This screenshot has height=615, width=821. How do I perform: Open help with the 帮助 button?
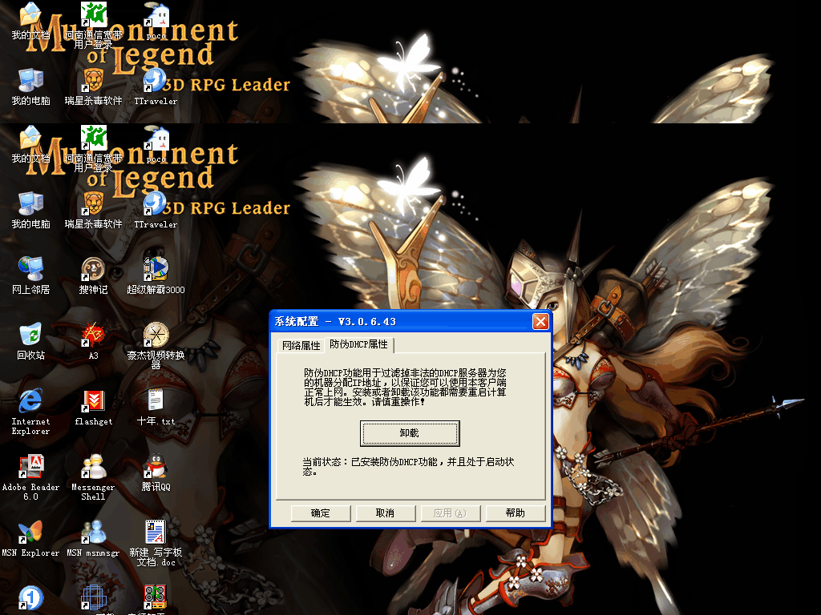tap(516, 513)
